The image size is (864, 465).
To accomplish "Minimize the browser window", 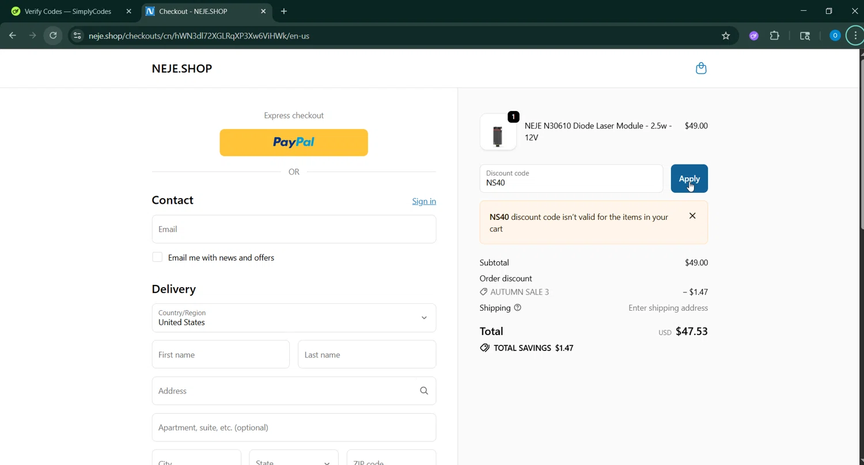I will coord(804,11).
